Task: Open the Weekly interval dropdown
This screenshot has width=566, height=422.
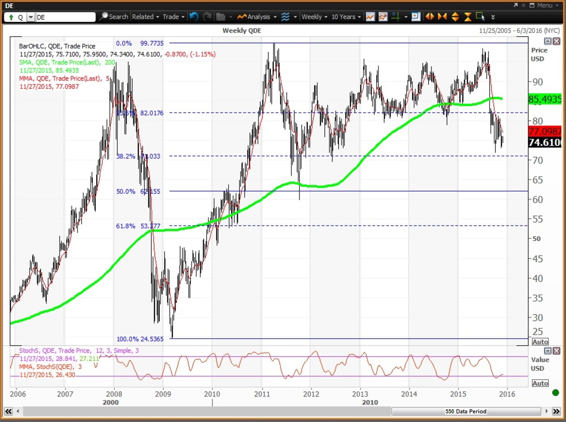Action: pyautogui.click(x=315, y=17)
